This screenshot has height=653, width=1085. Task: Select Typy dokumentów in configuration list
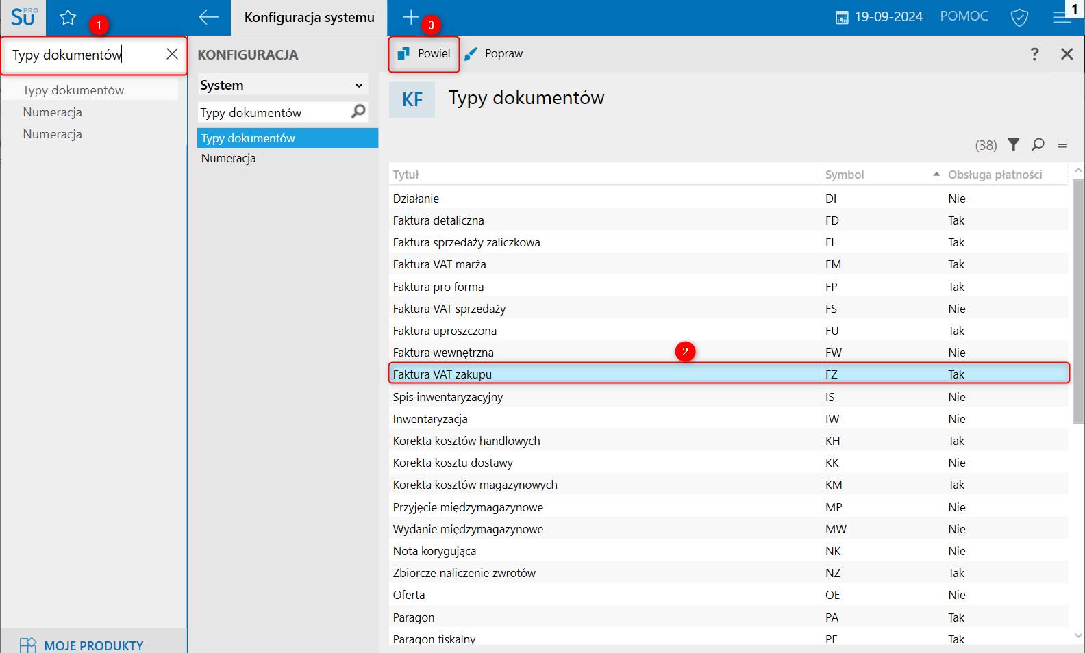pos(288,138)
